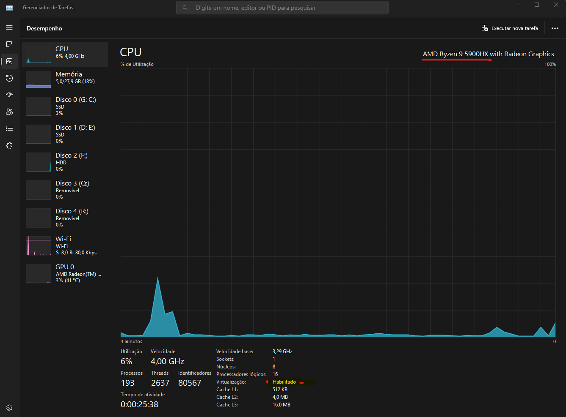
Task: Select the Performance page icon
Action: (x=9, y=61)
